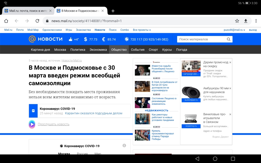The width and height of the screenshot is (261, 163).
Task: Reload the page with refresh icon
Action: point(37,21)
